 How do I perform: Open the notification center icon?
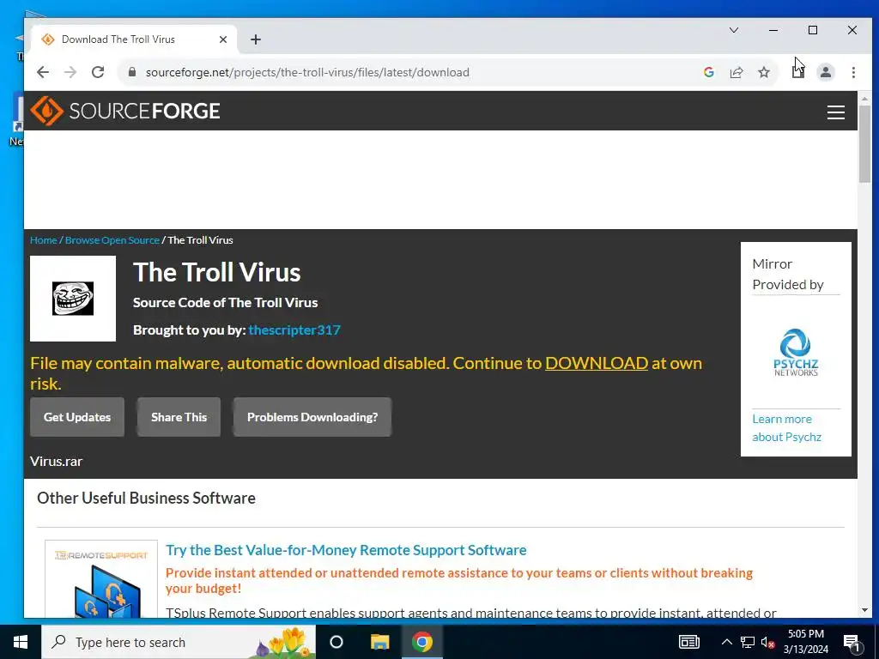click(x=852, y=643)
